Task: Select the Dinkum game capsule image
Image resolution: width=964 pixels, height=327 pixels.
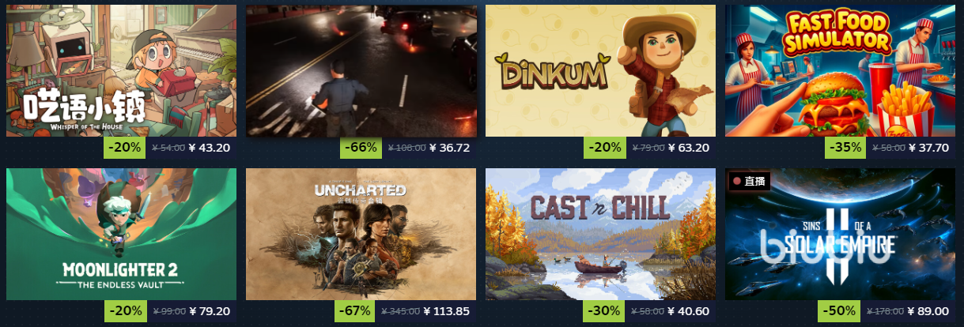Action: (x=600, y=70)
